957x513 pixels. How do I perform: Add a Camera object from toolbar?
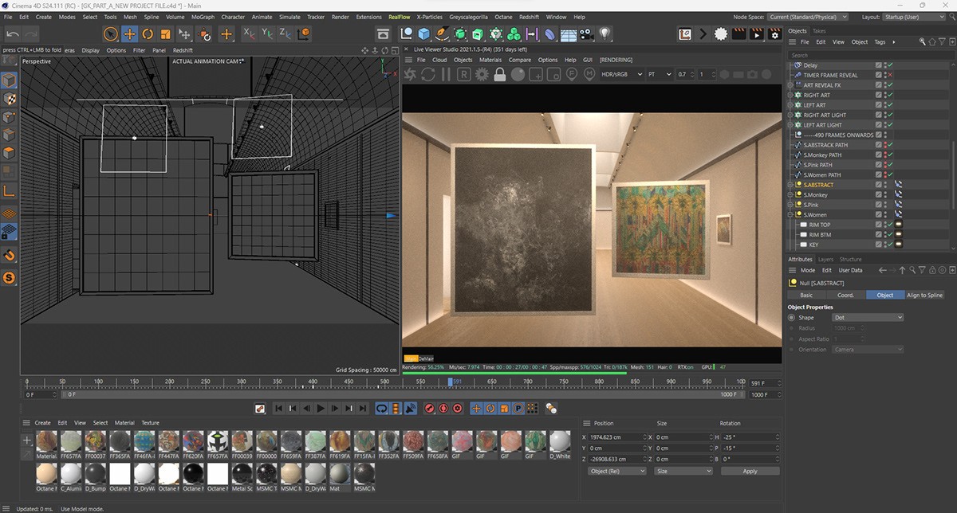point(587,34)
